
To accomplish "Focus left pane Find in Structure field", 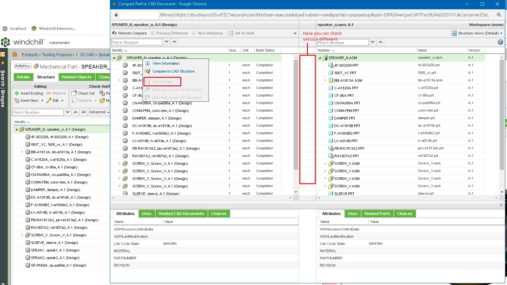I will tap(137, 42).
